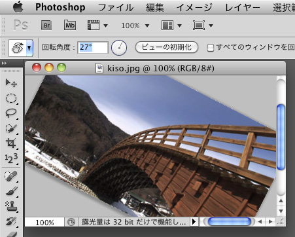Viewport: 295px width, 237px height.
Task: Open the status bar info options arrow
Action: coord(194,222)
